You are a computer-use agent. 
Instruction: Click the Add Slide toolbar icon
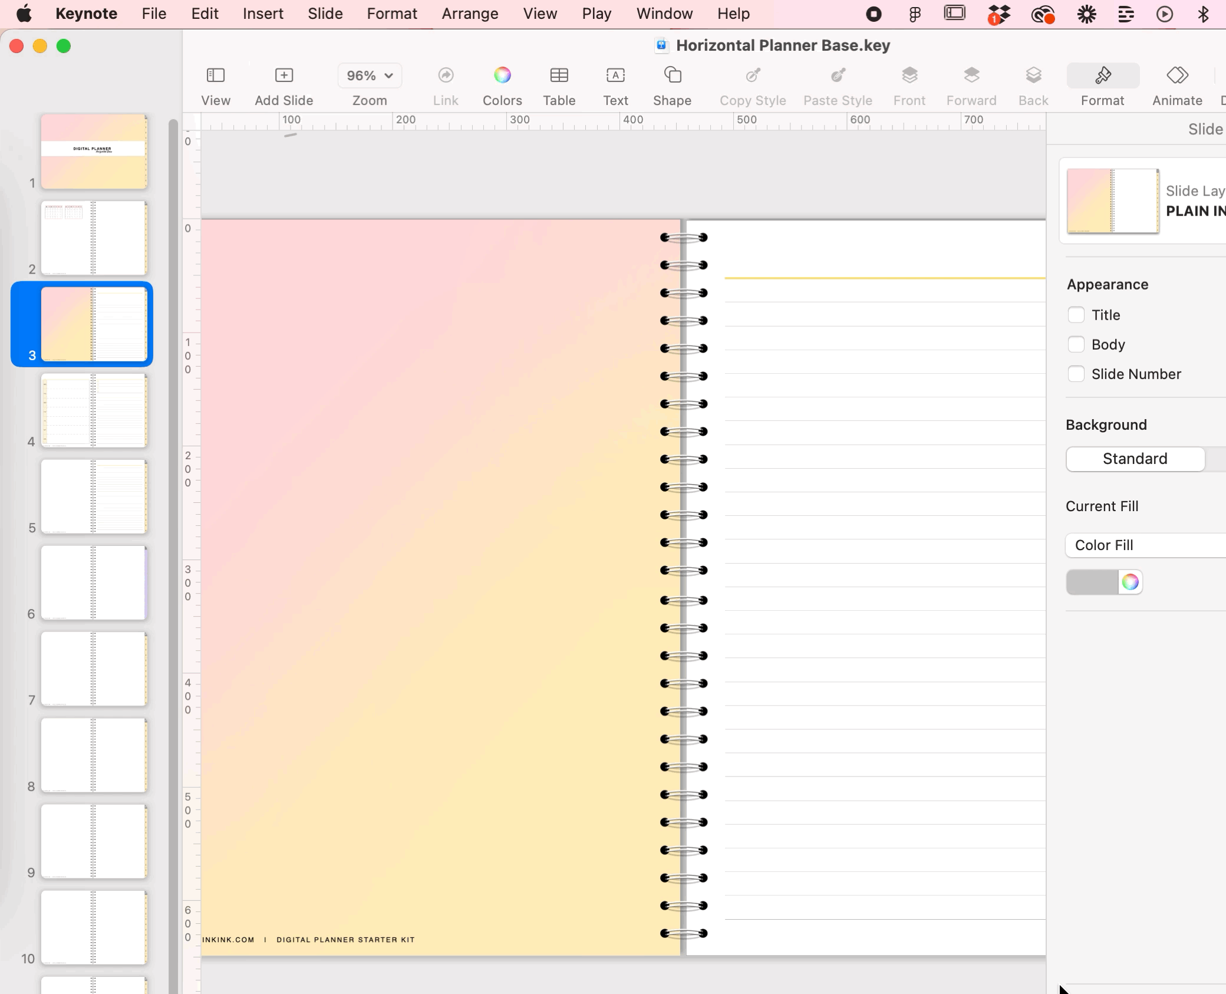[x=284, y=75]
